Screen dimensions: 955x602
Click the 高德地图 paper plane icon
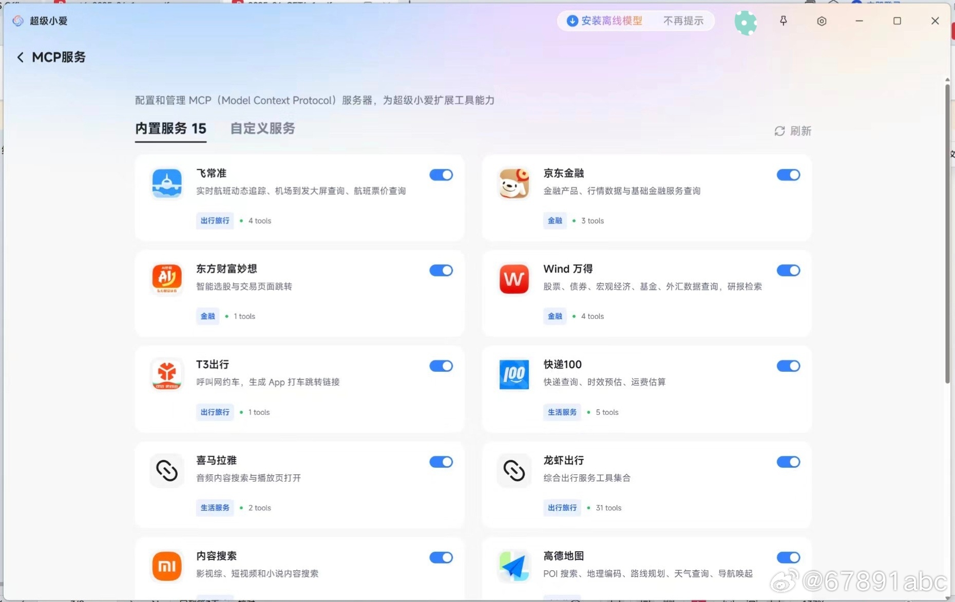coord(514,566)
